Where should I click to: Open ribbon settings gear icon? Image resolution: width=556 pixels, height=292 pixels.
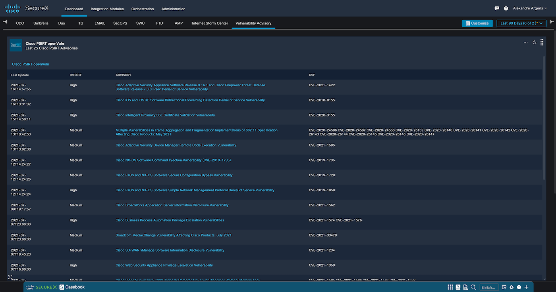(512, 287)
